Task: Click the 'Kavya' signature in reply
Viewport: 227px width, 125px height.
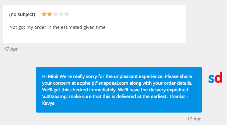Action: tap(48, 103)
